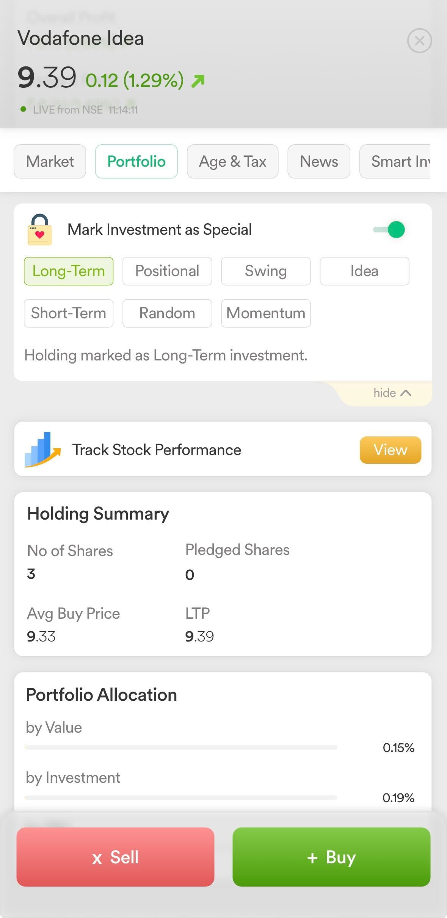Tap the green Buy button
447x918 pixels.
pos(331,857)
